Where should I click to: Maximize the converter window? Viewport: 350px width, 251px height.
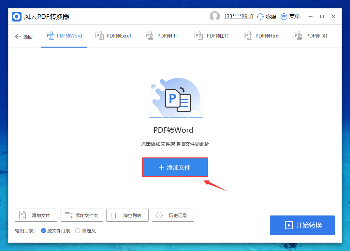(322, 17)
